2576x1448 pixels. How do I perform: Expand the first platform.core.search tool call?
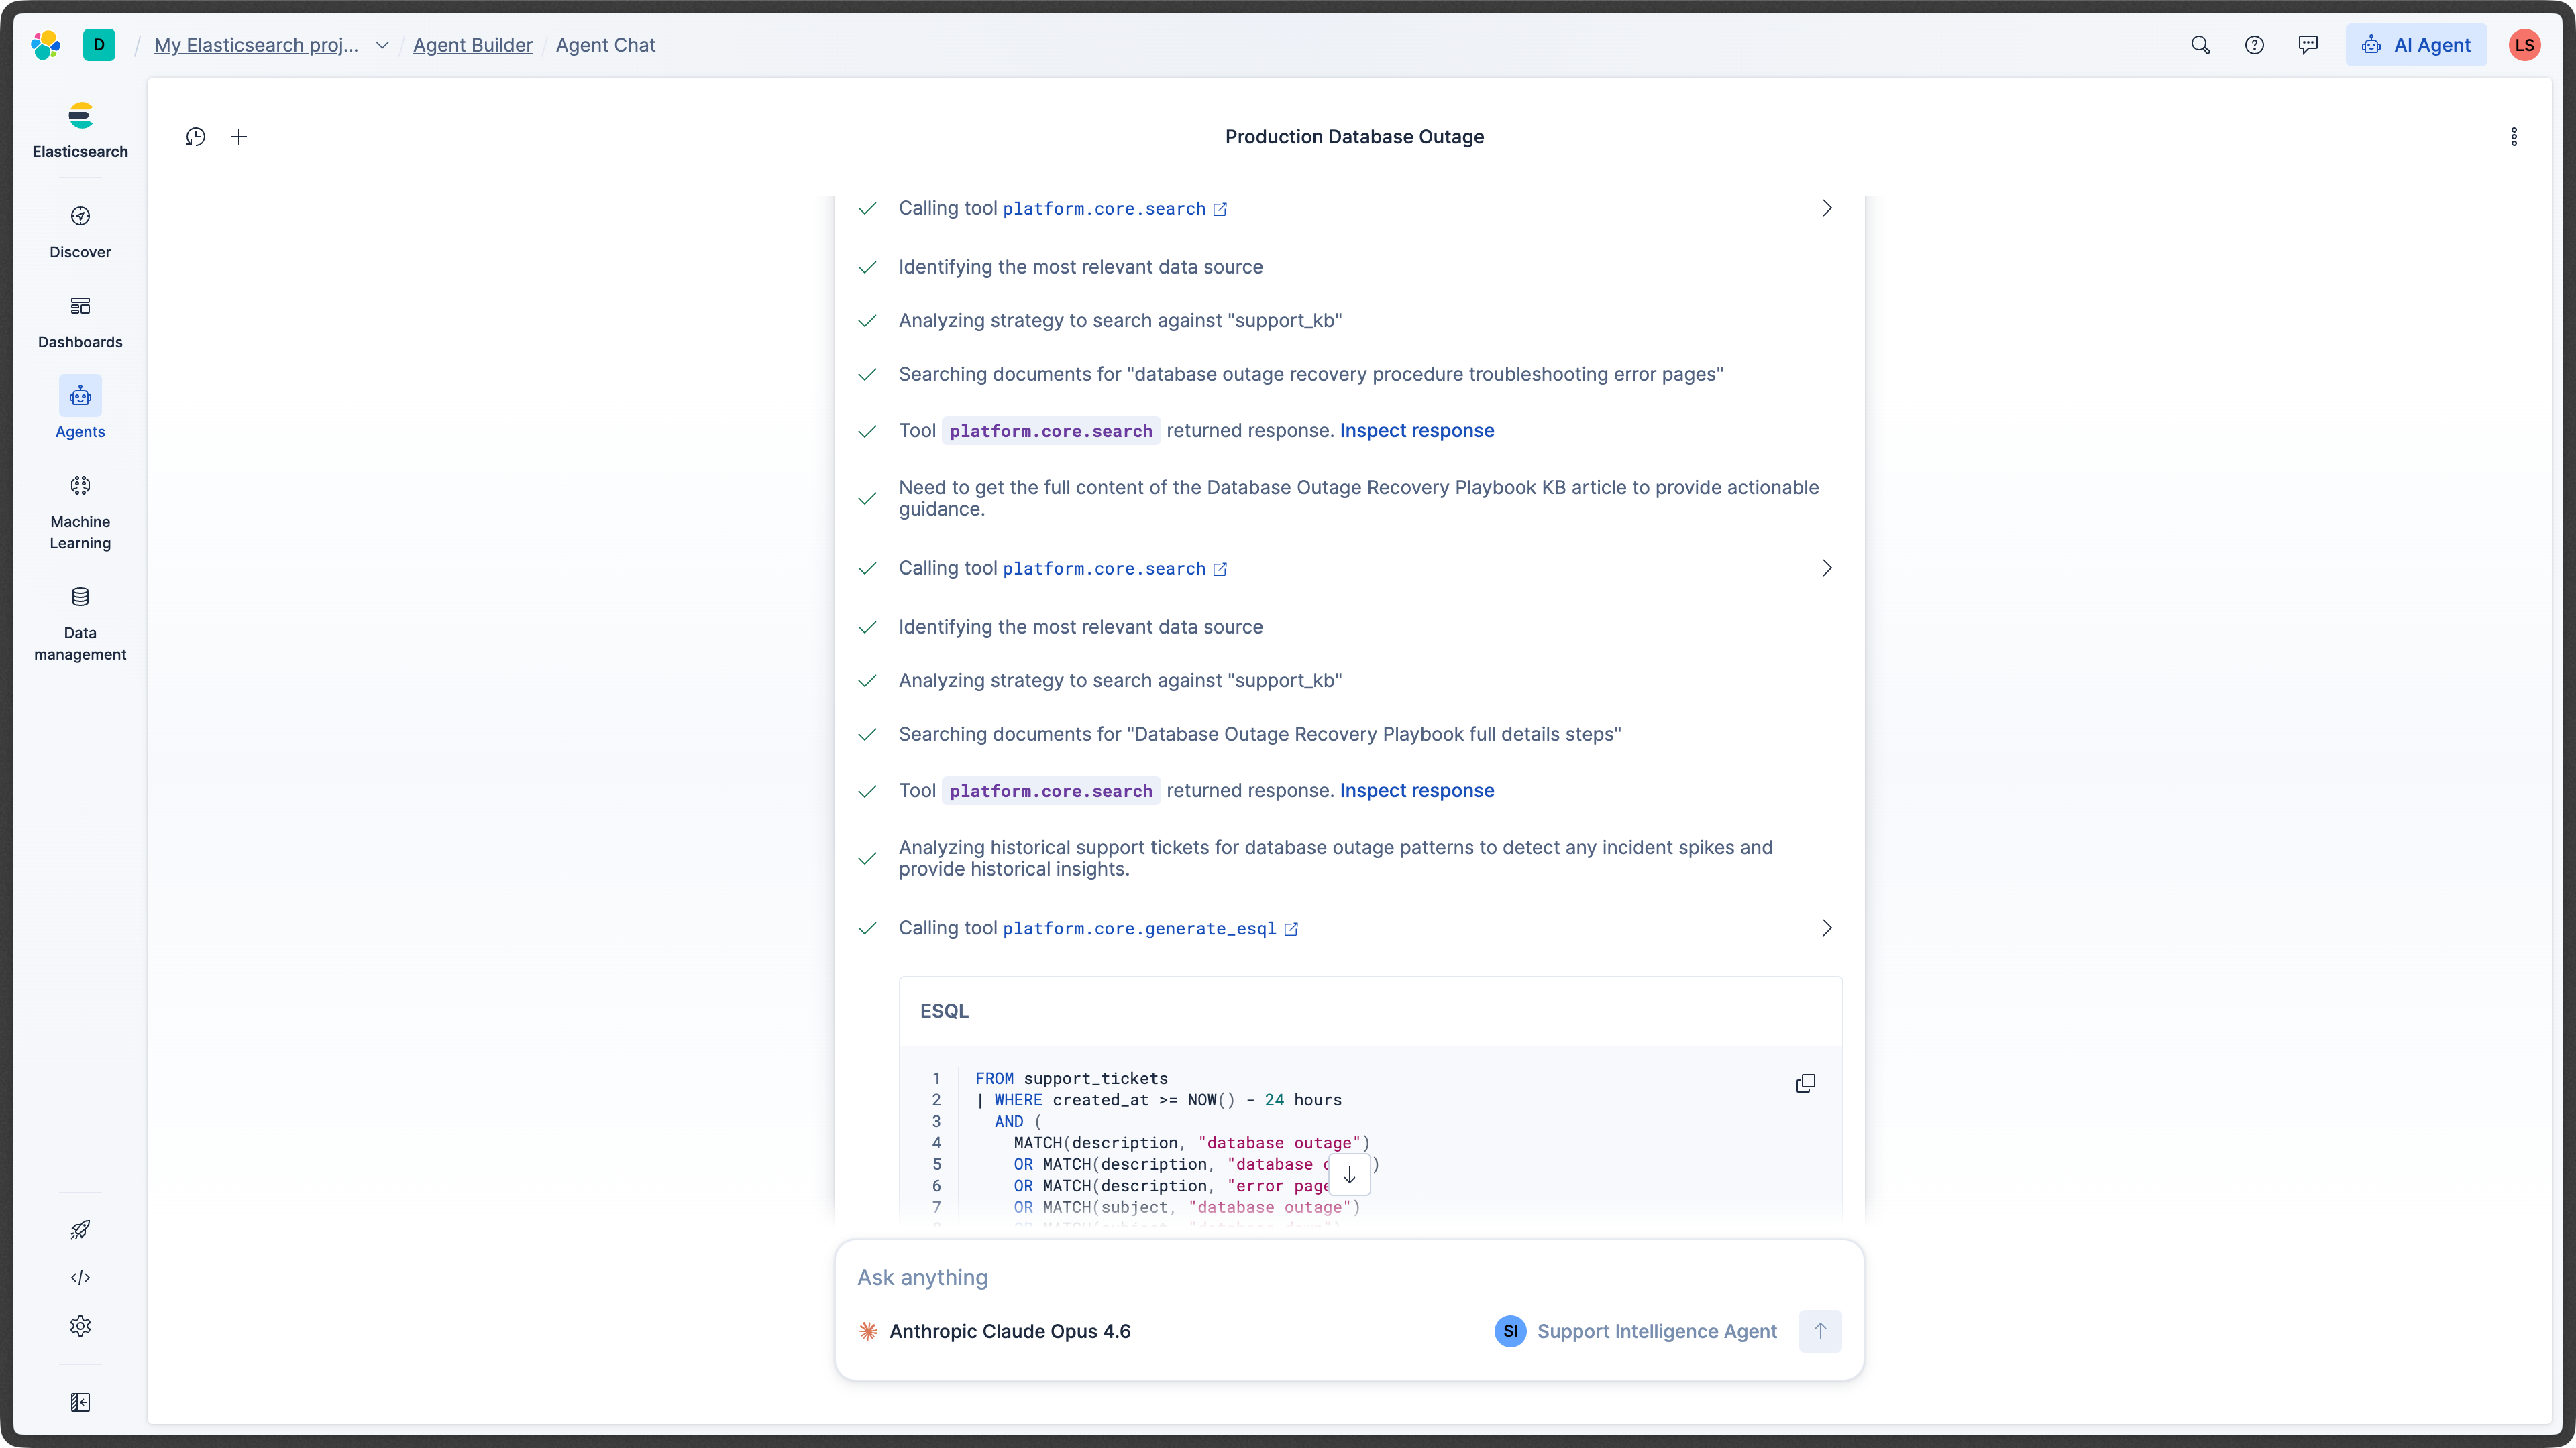tap(1826, 208)
